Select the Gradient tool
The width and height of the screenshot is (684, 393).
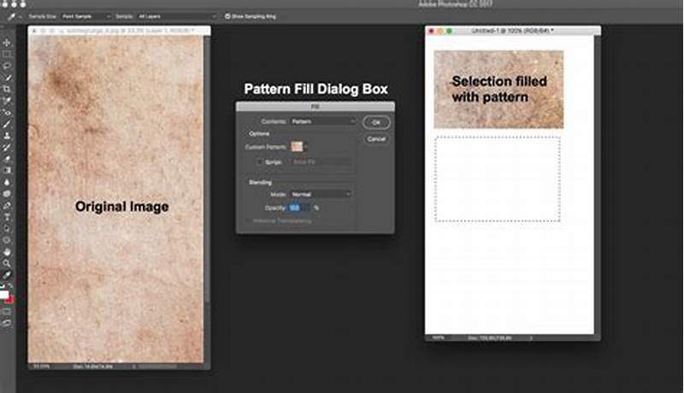pyautogui.click(x=7, y=170)
